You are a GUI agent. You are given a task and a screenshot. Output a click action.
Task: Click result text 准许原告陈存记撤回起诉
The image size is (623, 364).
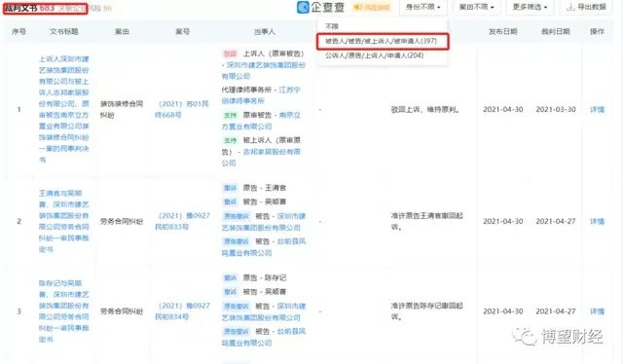click(x=426, y=311)
